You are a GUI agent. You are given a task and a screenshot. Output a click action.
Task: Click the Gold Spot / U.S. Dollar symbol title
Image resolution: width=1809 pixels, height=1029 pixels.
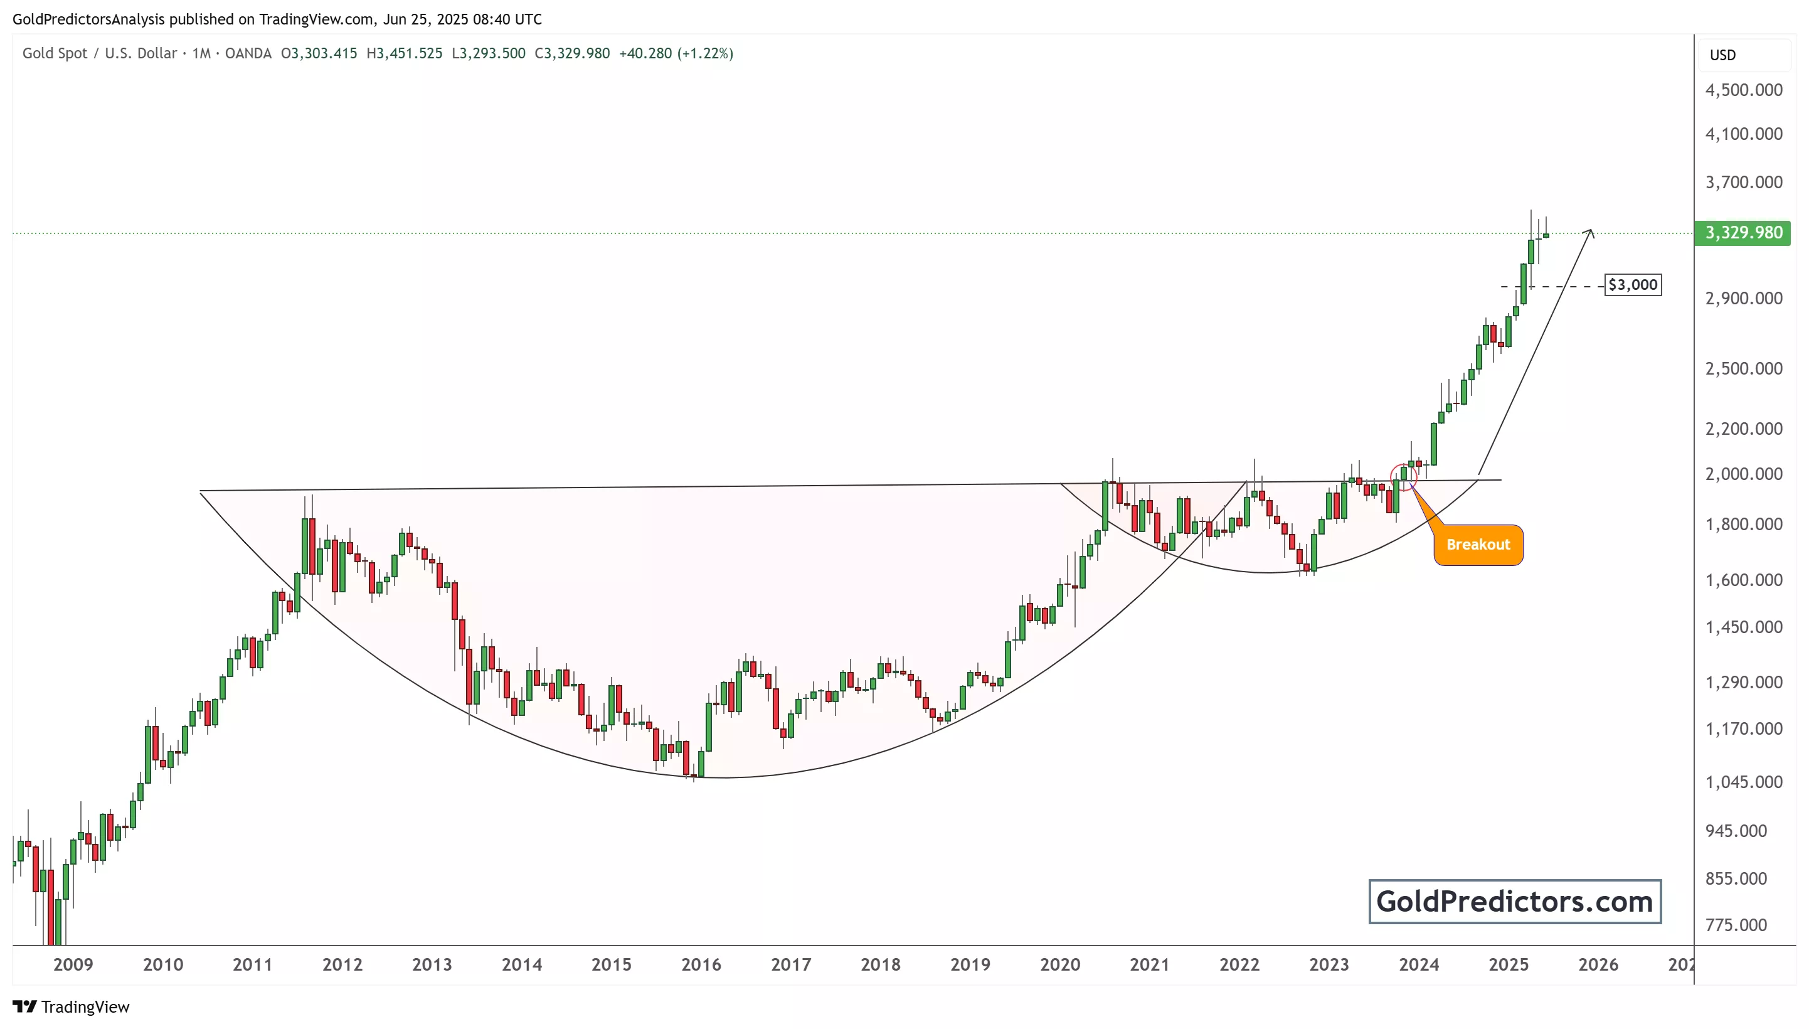100,54
